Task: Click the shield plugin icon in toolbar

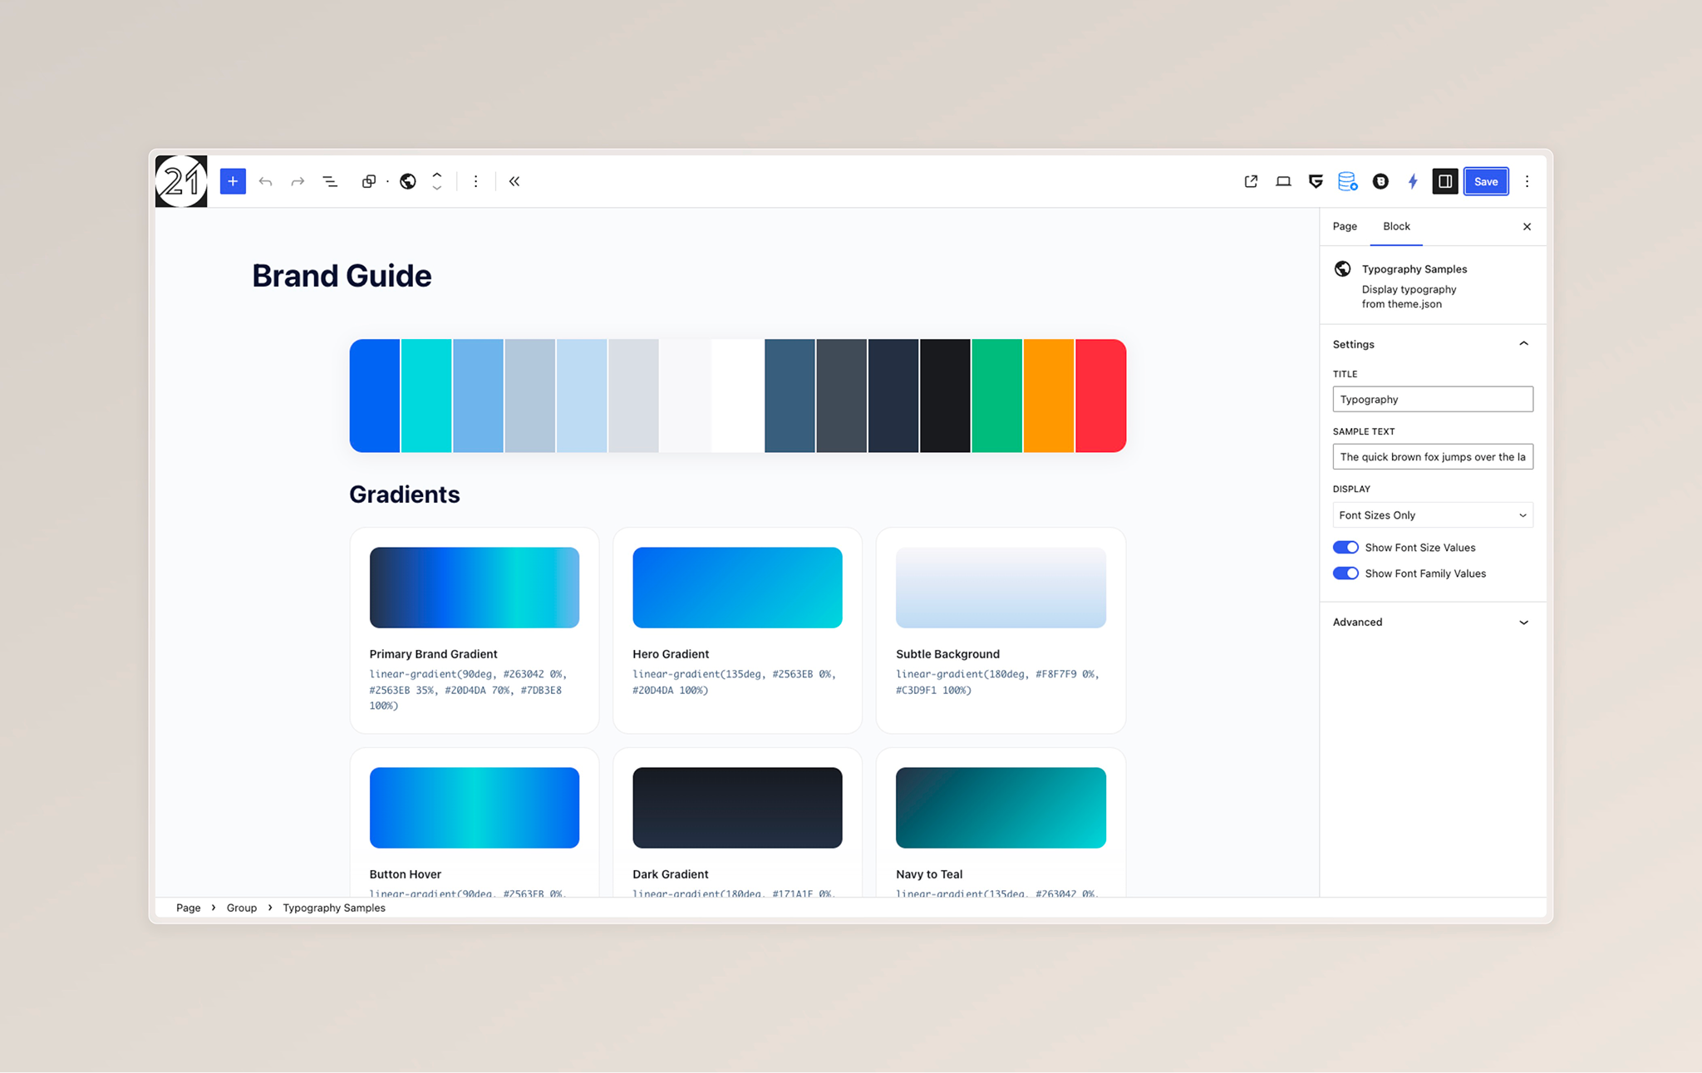Action: point(1316,181)
